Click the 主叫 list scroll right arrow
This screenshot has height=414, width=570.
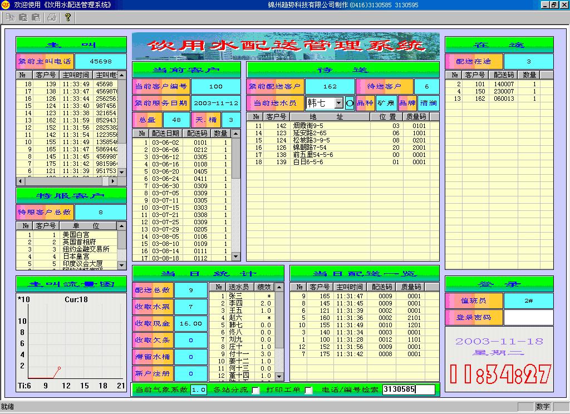pos(112,181)
